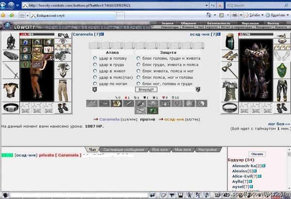This screenshot has width=291, height=199.
Task: Click the eraser clear chat icon
Action: click(x=163, y=195)
